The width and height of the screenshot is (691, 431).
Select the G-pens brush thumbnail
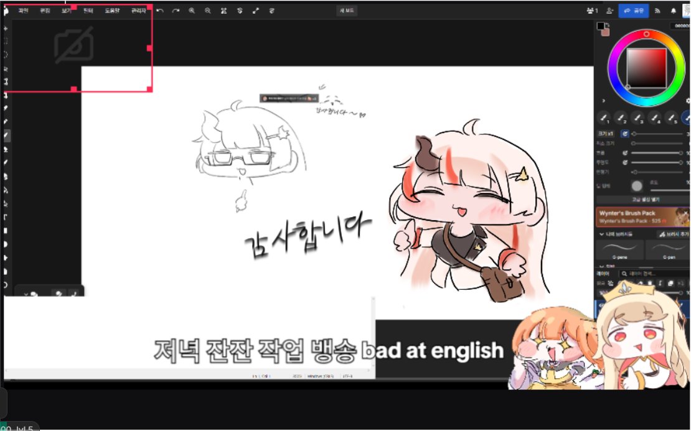(619, 250)
